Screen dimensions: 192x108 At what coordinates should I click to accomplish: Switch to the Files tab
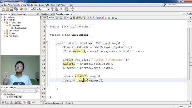tap(13, 14)
